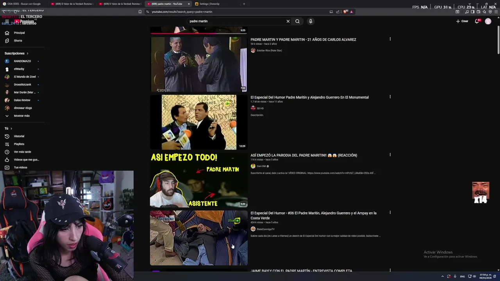Click the ASI EMPEZO TODO thumbnail
Image resolution: width=500 pixels, height=281 pixels.
click(198, 180)
